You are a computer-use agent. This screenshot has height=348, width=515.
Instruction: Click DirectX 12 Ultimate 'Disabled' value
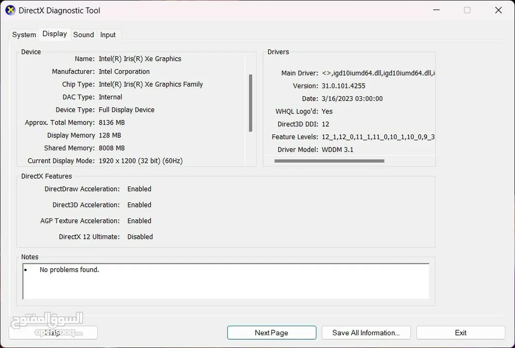click(x=140, y=237)
